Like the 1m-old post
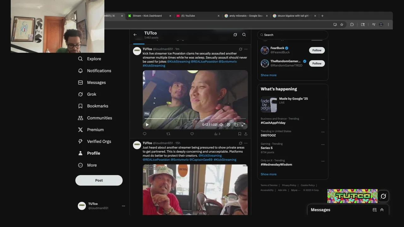This screenshot has width=404, height=227. (x=192, y=134)
